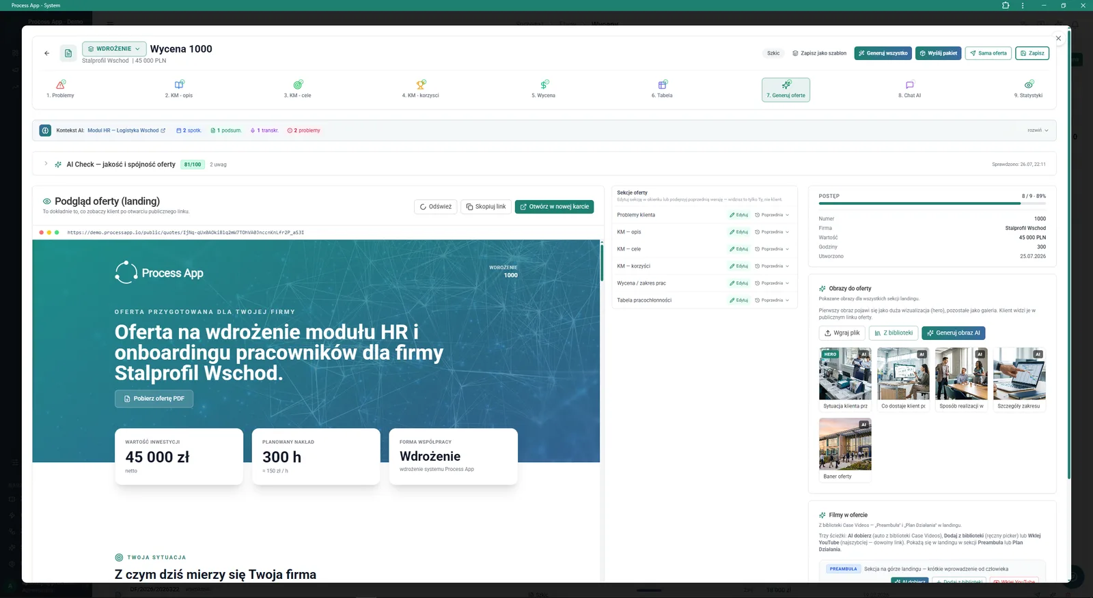Screen dimensions: 1093x598
Task: Open the WDROŻENIE type dropdown
Action: pyautogui.click(x=114, y=48)
